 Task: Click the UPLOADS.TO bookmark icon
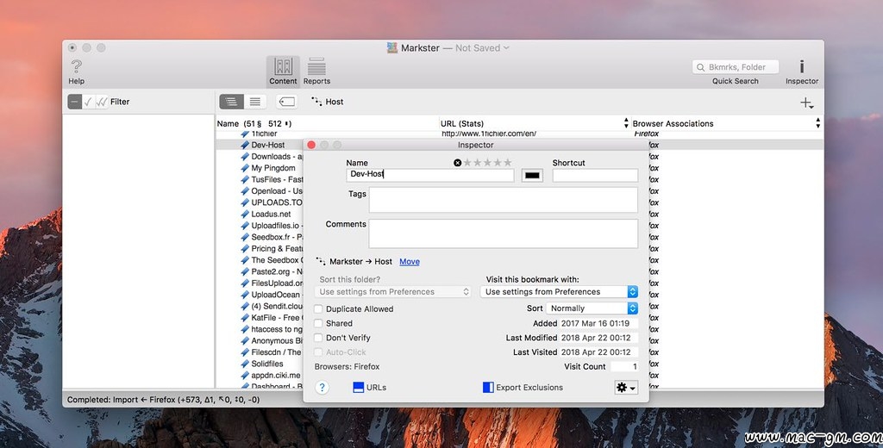pyautogui.click(x=245, y=202)
